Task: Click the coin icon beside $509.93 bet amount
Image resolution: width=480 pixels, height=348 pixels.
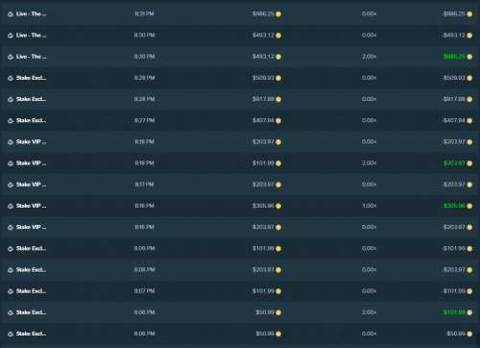Action: (x=278, y=78)
